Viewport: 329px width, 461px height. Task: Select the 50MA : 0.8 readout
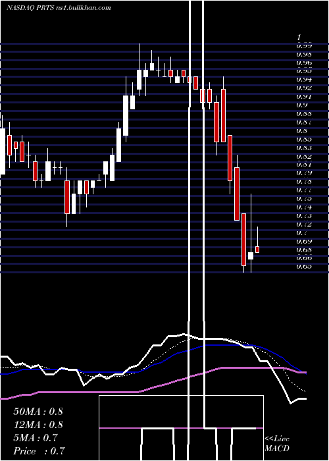coord(38,412)
